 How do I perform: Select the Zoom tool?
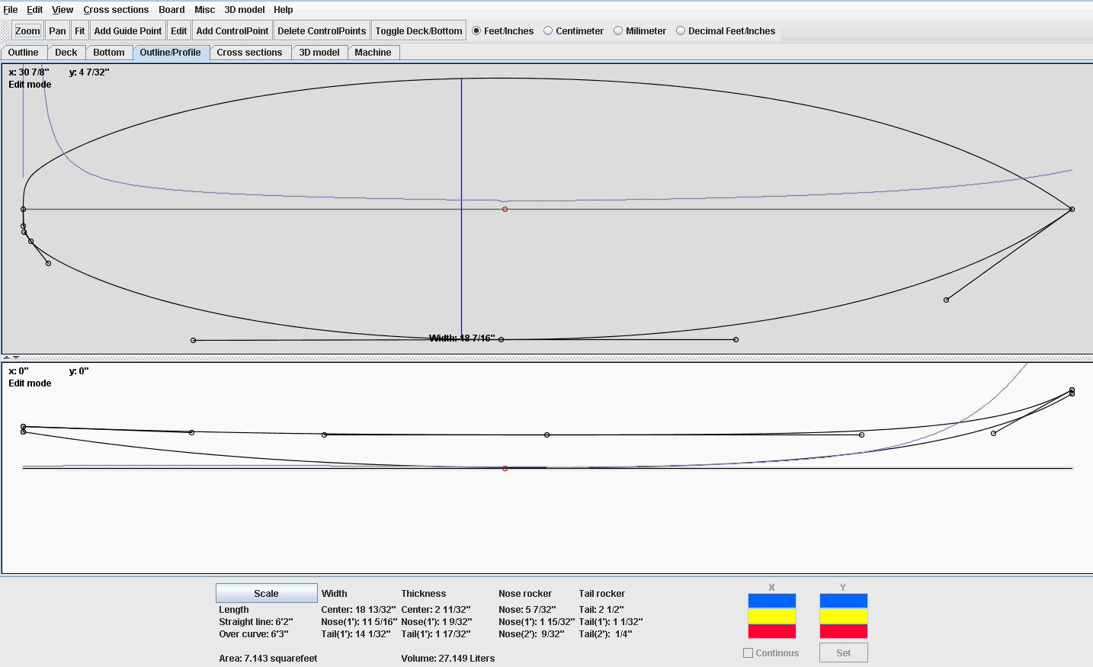(27, 30)
